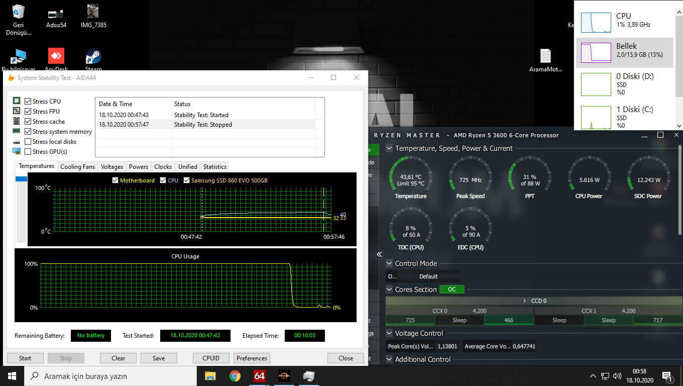Click the volume speaker tray icon
The image size is (683, 386).
coord(617,376)
